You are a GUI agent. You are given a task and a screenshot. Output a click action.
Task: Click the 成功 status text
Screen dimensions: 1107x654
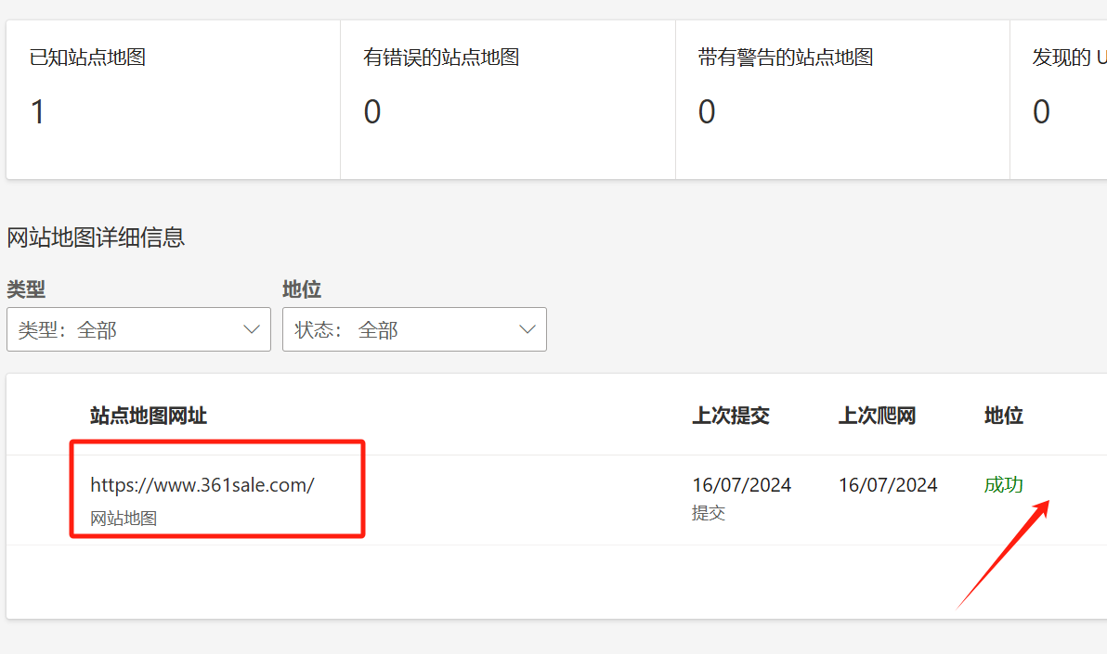1003,484
